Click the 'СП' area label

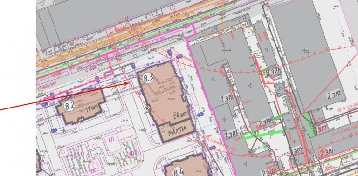click(x=112, y=139)
